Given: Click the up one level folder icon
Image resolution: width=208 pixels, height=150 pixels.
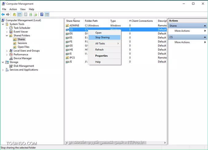Looking at the screenshot, I should point(14,14).
